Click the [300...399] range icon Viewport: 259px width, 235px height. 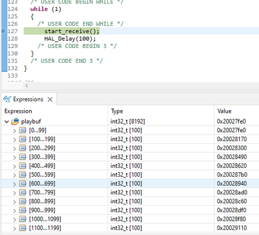23,157
